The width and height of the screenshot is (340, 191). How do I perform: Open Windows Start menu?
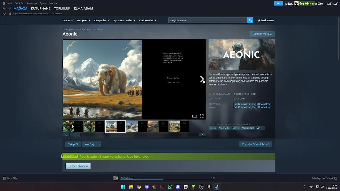pos(123,187)
